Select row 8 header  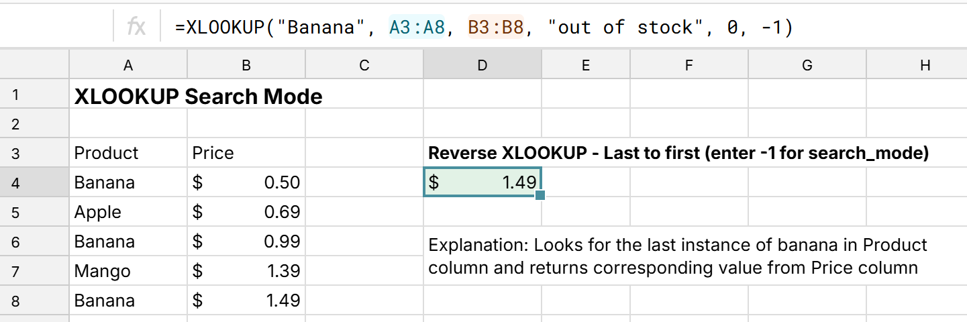coord(16,301)
